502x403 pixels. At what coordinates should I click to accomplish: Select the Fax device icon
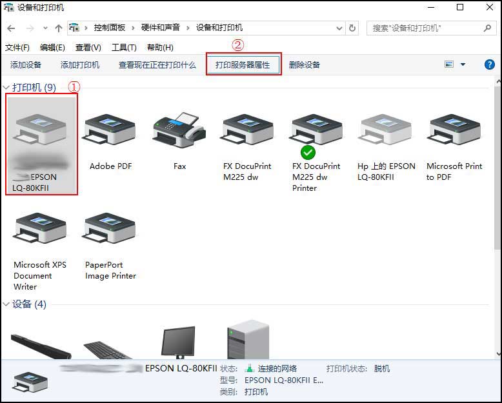click(179, 130)
